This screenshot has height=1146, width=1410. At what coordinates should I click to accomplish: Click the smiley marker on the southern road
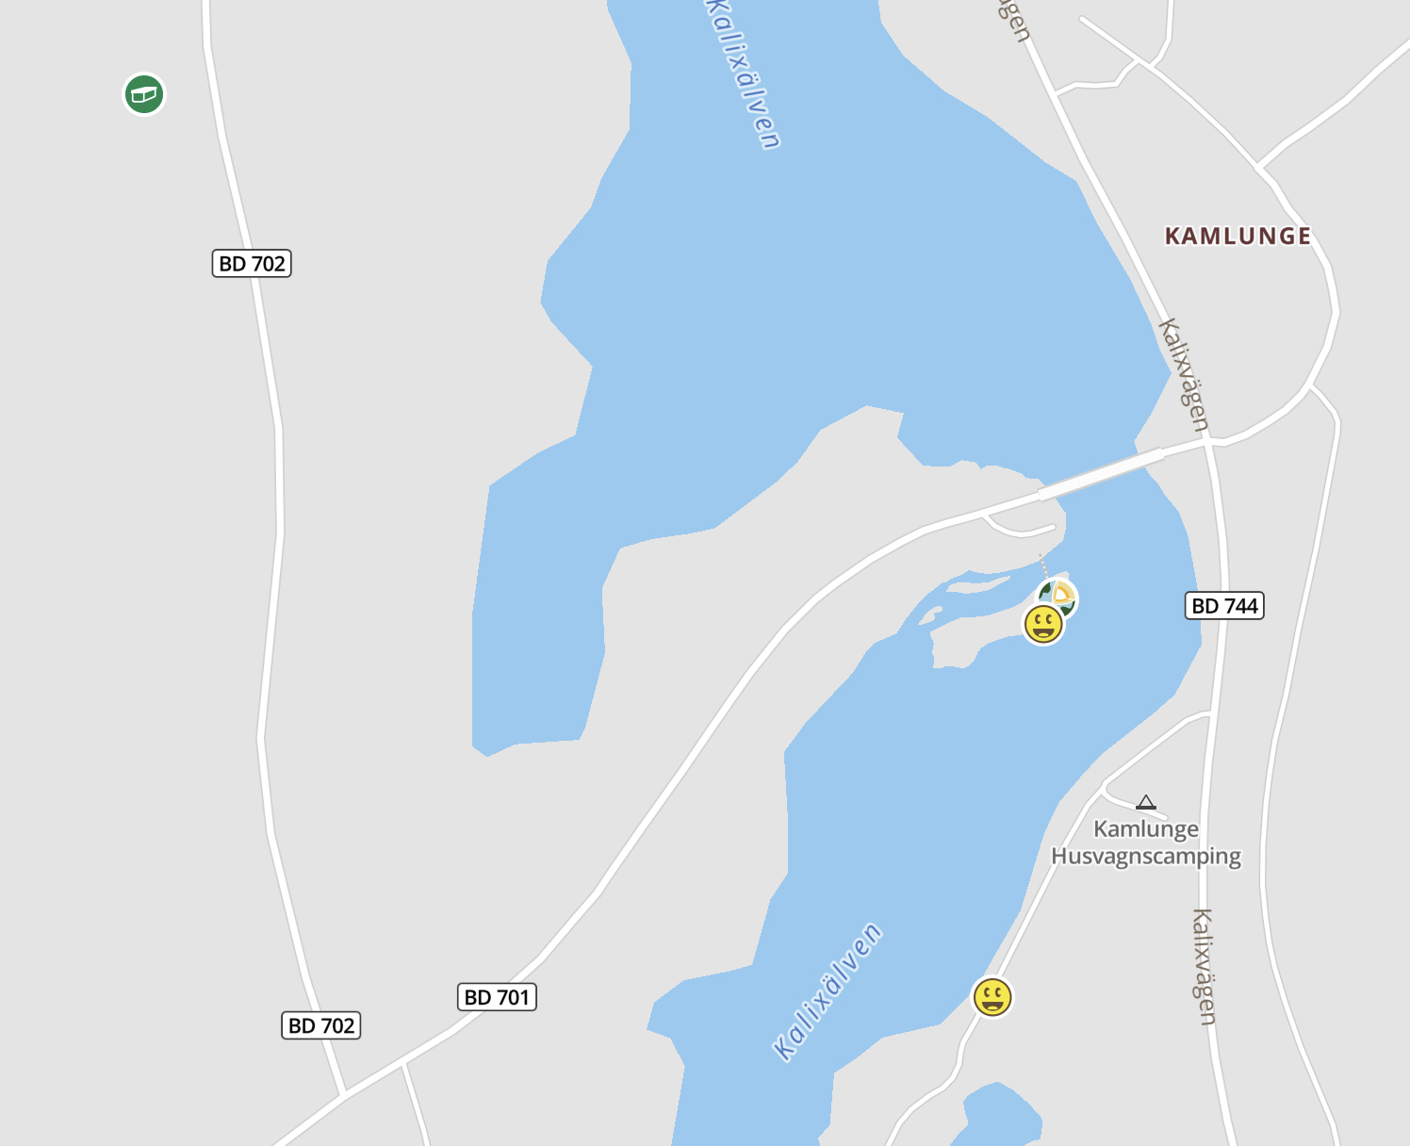coord(992,997)
